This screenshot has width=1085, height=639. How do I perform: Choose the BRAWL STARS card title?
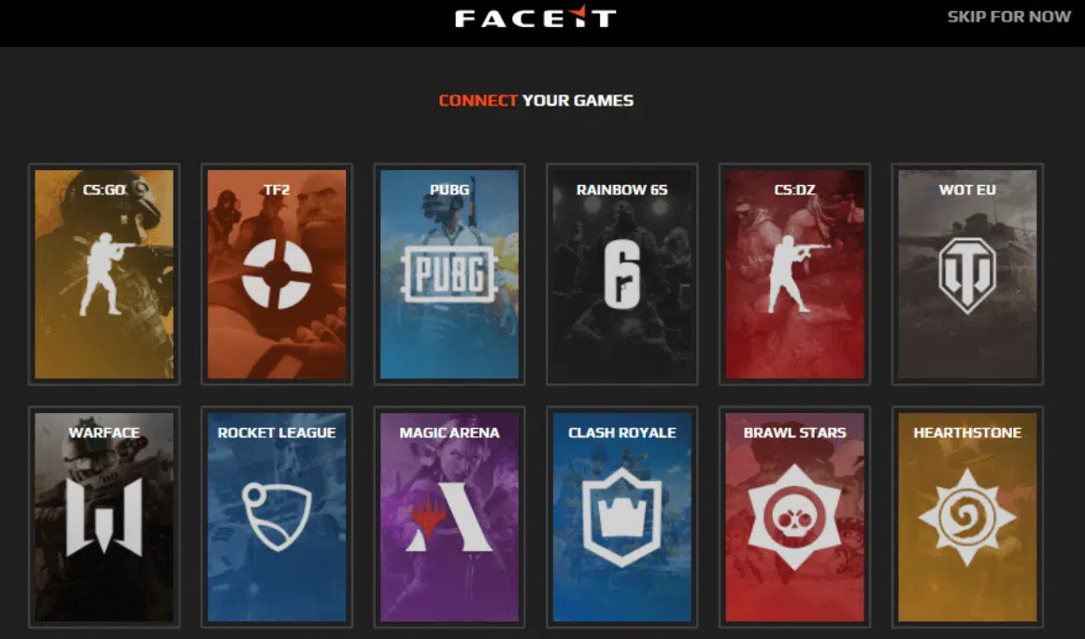795,433
